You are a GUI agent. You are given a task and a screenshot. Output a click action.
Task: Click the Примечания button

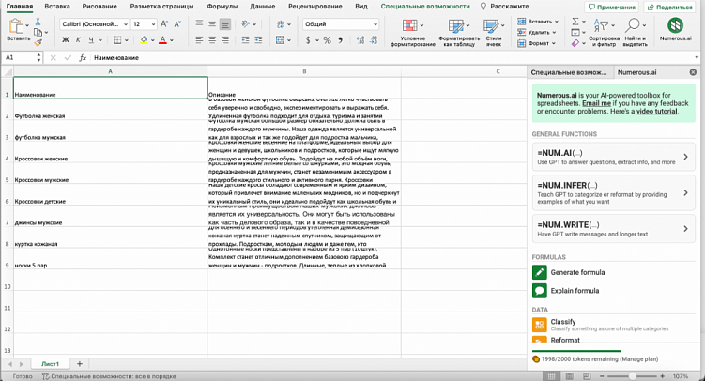612,8
